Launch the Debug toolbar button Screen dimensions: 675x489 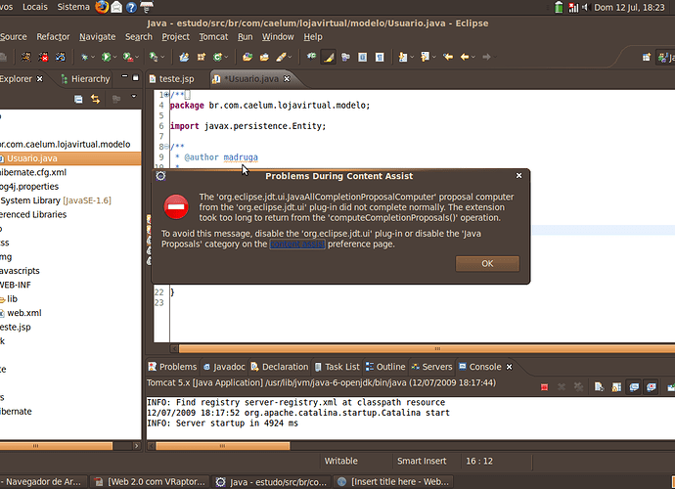point(85,57)
